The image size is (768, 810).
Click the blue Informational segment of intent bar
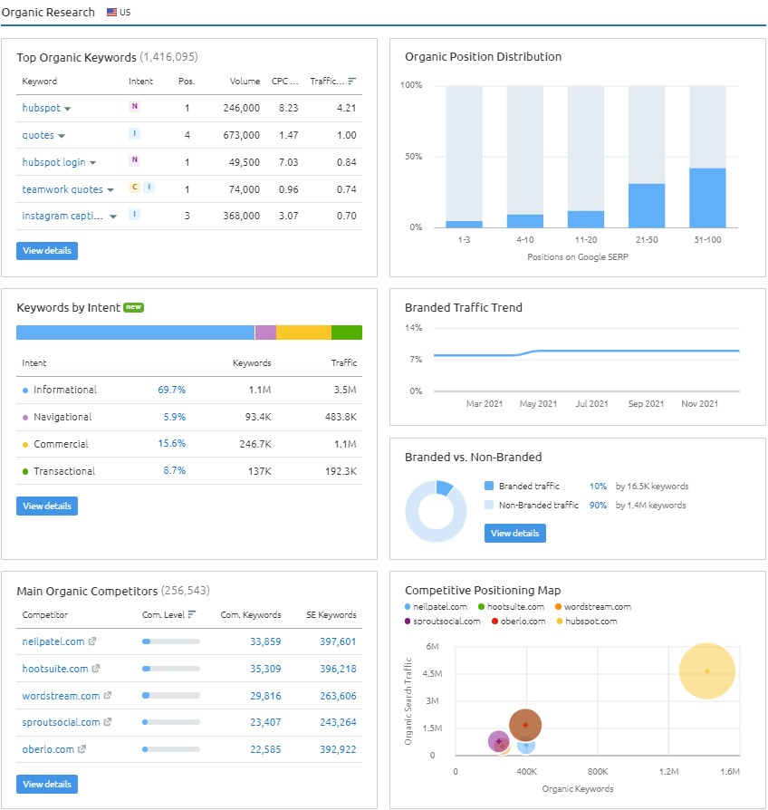tap(135, 333)
